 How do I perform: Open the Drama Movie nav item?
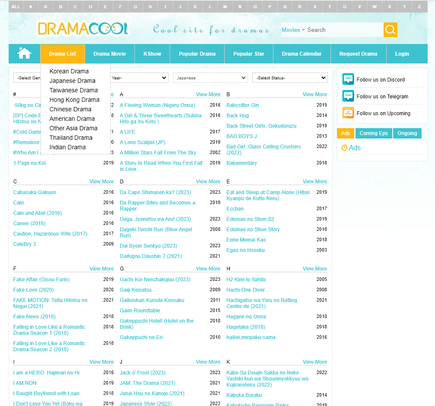(110, 54)
